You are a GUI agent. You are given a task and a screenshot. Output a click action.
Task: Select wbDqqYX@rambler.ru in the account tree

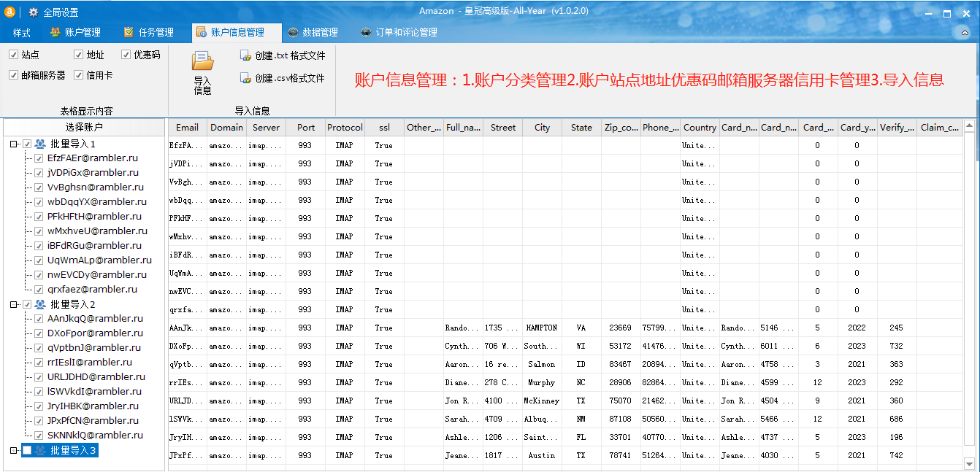tap(96, 202)
